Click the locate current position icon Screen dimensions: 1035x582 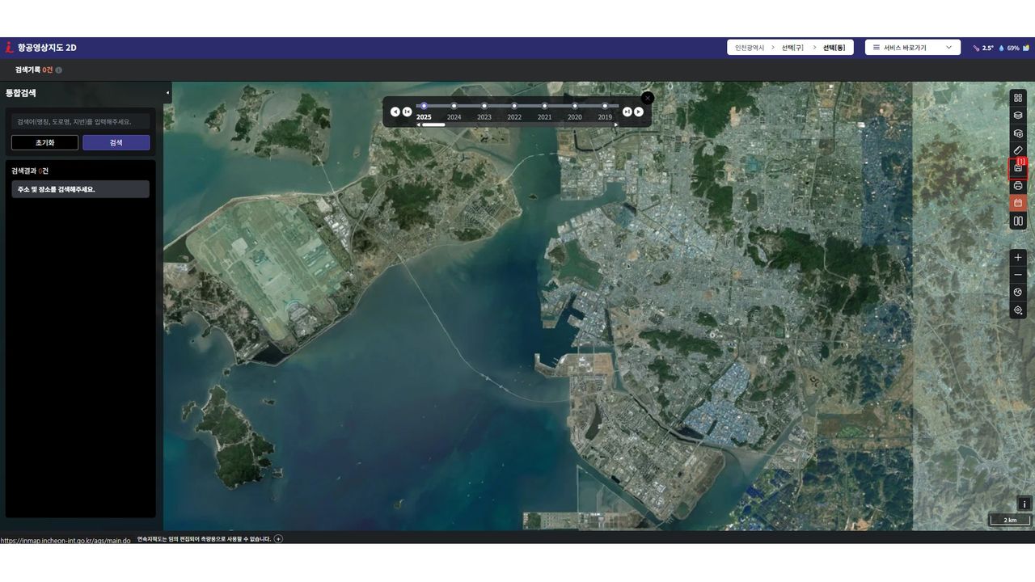click(1018, 310)
